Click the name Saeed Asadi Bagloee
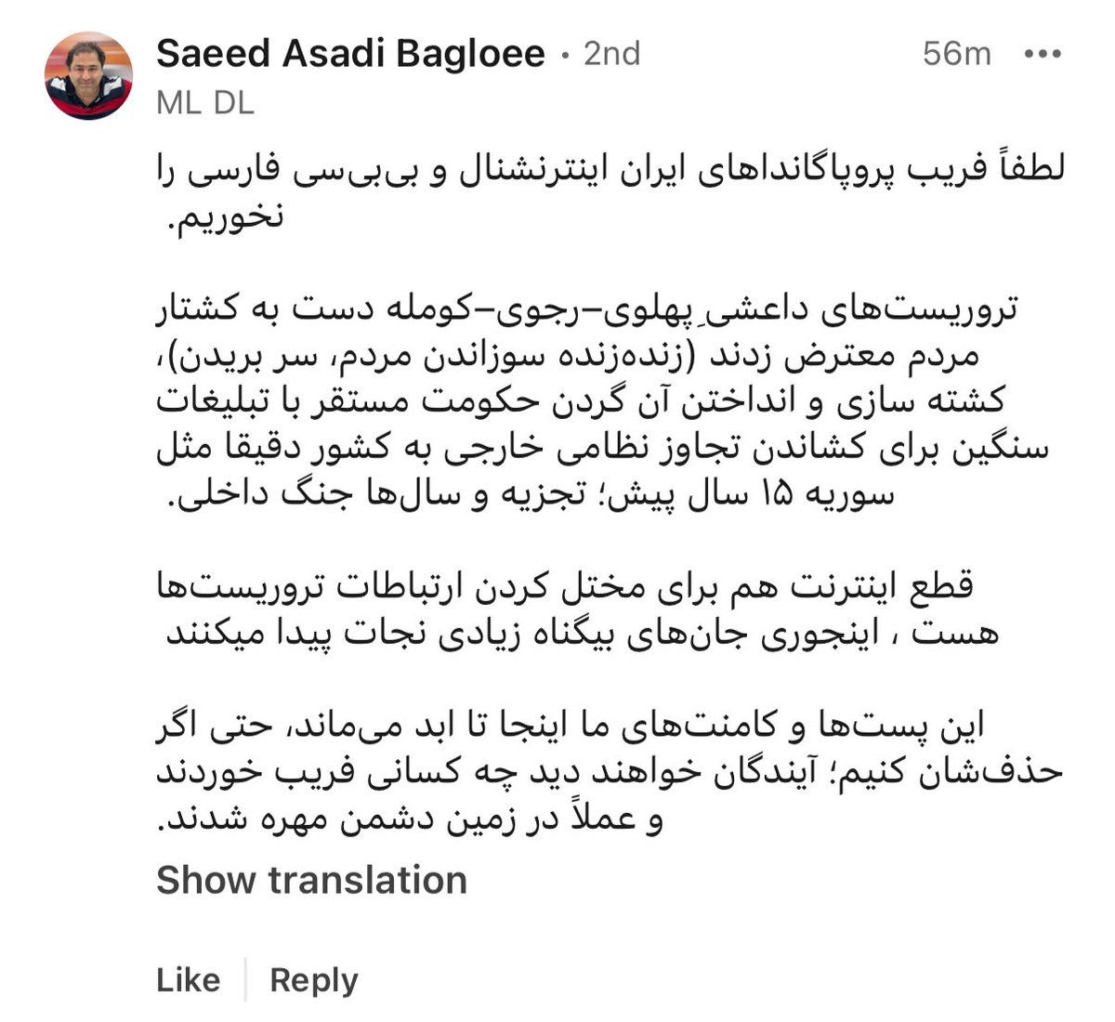Viewport: 1115px width, 1022px height. click(350, 54)
